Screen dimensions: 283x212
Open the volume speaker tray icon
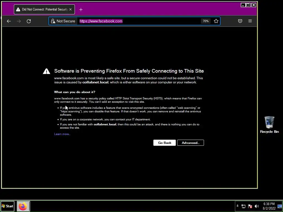[256, 206]
